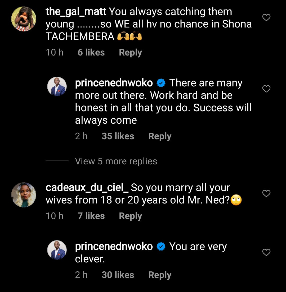Screen dimensions: 286x292
Task: Reply to princenednwoko's 'You are very clever' comment
Action: pos(160,275)
